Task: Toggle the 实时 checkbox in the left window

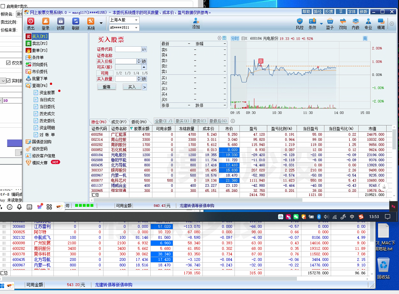Action: click(x=9, y=81)
